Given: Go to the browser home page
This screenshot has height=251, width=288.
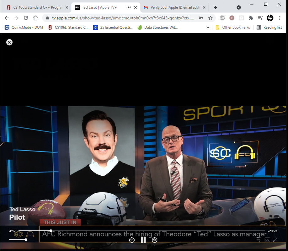Looking at the screenshot, I should (35, 18).
